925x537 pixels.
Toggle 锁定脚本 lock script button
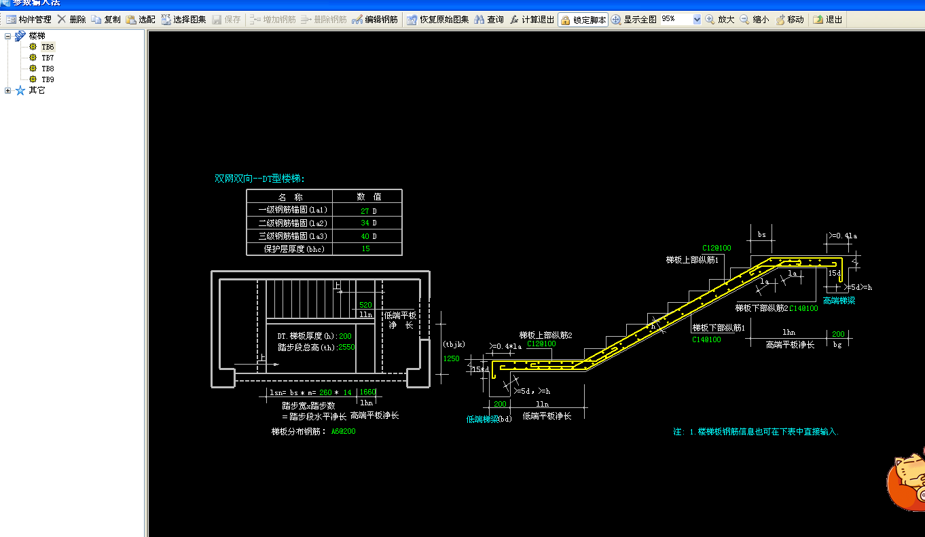click(x=583, y=20)
